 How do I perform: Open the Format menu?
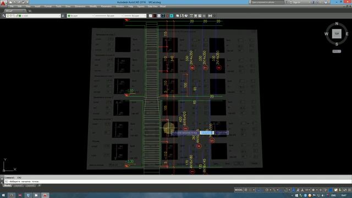coord(48,7)
